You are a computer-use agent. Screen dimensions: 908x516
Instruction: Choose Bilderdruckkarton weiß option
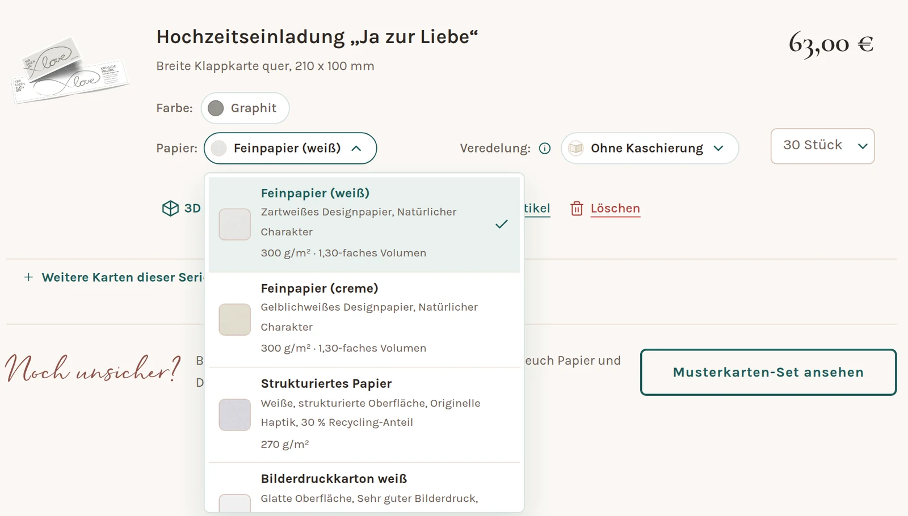(x=364, y=488)
